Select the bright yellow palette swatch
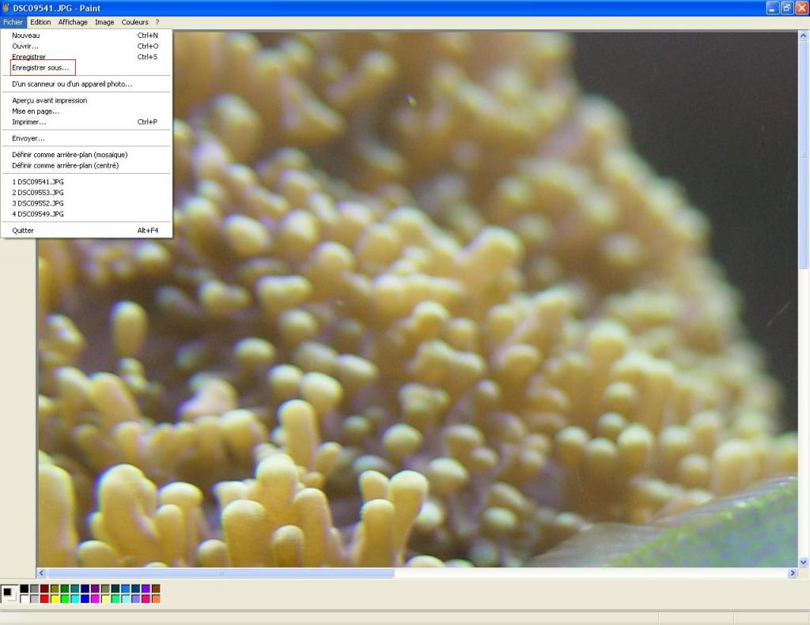810x625 pixels. point(55,599)
